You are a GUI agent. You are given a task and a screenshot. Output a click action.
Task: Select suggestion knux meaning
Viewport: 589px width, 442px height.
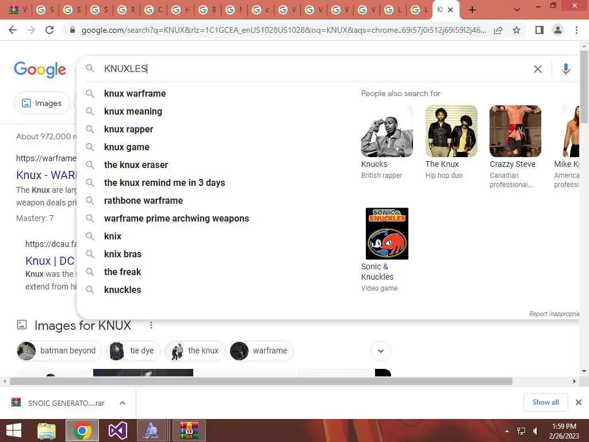click(133, 111)
